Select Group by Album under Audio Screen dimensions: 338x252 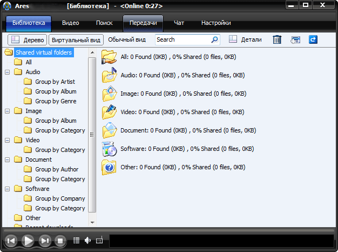(56, 91)
